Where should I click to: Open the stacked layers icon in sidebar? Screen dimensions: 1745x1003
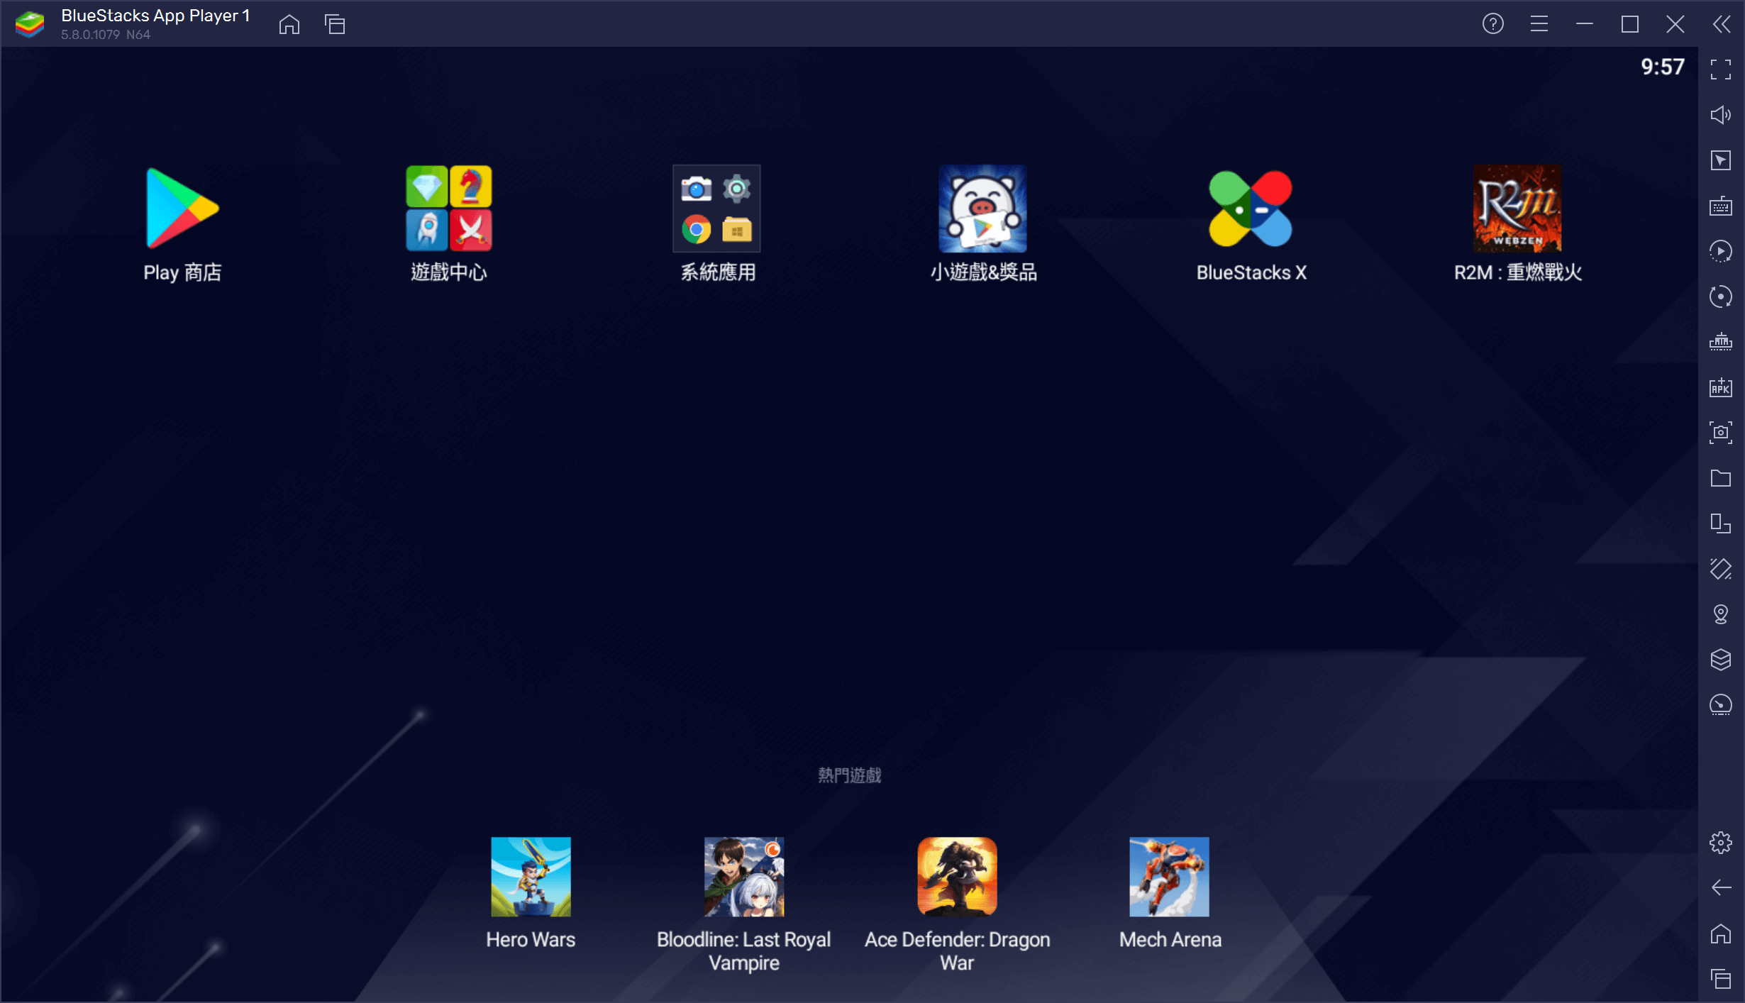click(x=1721, y=660)
